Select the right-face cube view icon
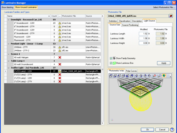The image size is (177, 133). [123, 76]
